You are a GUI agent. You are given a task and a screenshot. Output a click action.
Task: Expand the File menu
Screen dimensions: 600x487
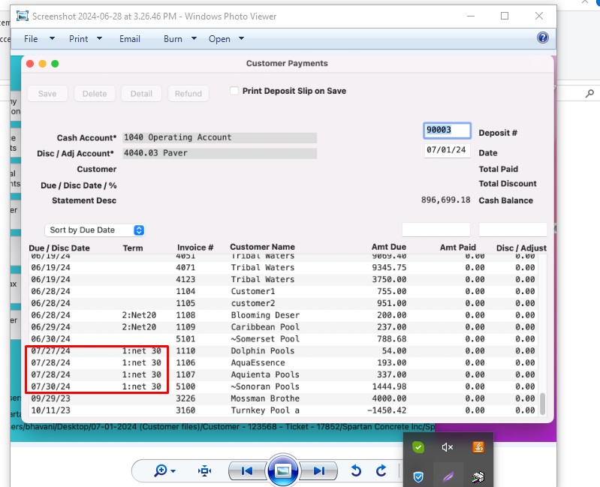[32, 39]
